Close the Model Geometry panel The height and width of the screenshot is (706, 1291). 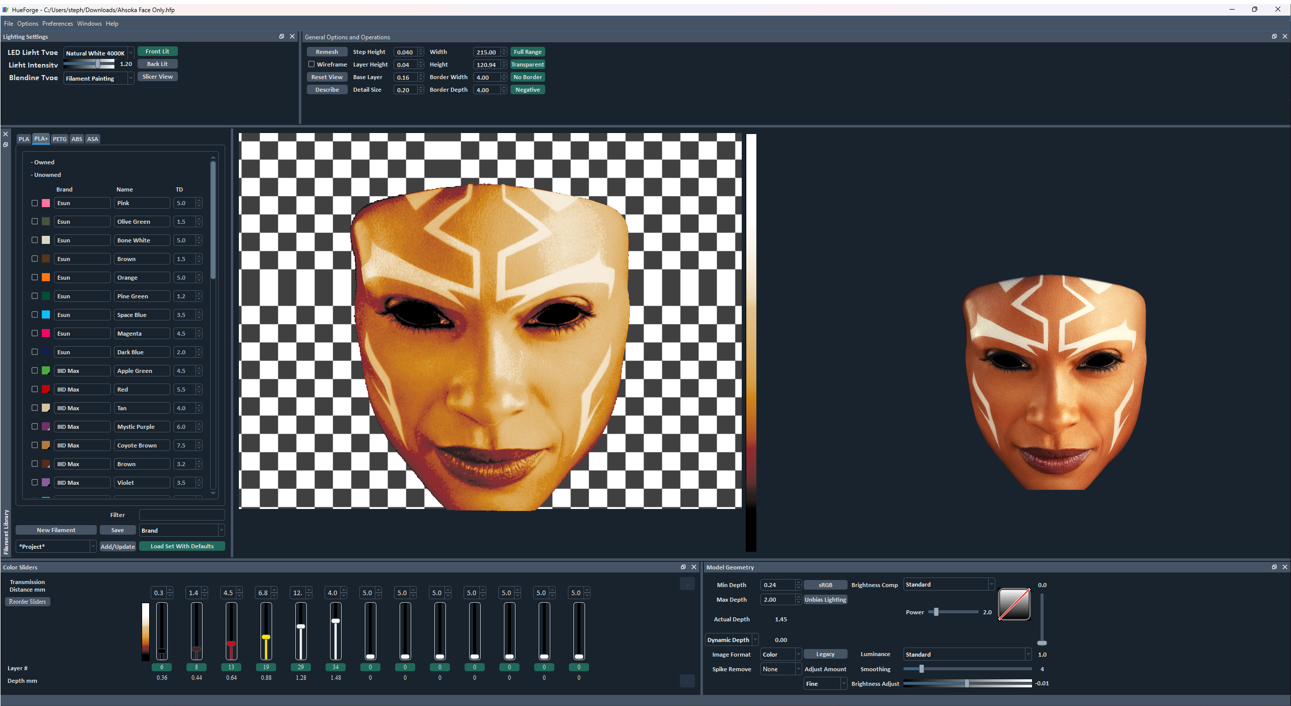1284,567
